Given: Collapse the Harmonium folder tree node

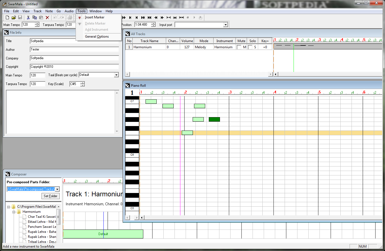Looking at the screenshot, I should pos(14,212).
